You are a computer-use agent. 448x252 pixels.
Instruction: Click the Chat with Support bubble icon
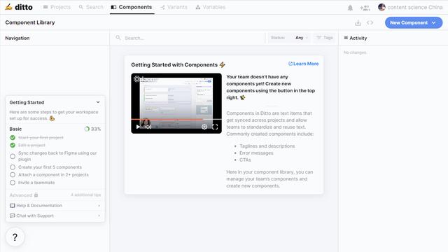[x=13, y=216]
